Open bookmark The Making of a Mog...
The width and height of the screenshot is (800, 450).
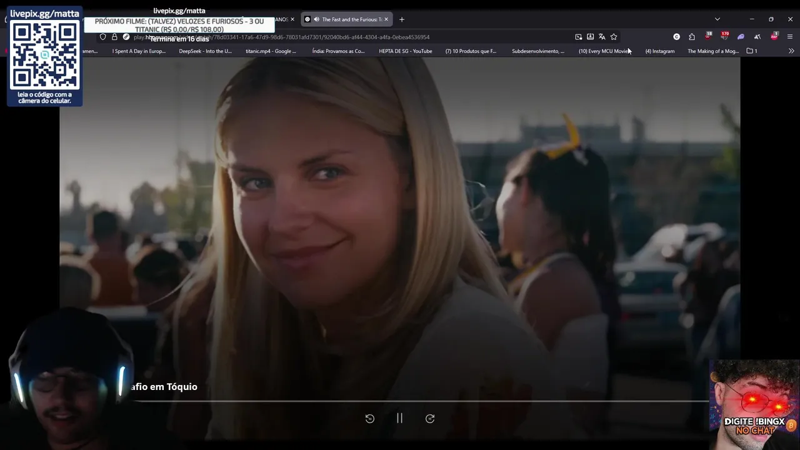[x=713, y=51]
